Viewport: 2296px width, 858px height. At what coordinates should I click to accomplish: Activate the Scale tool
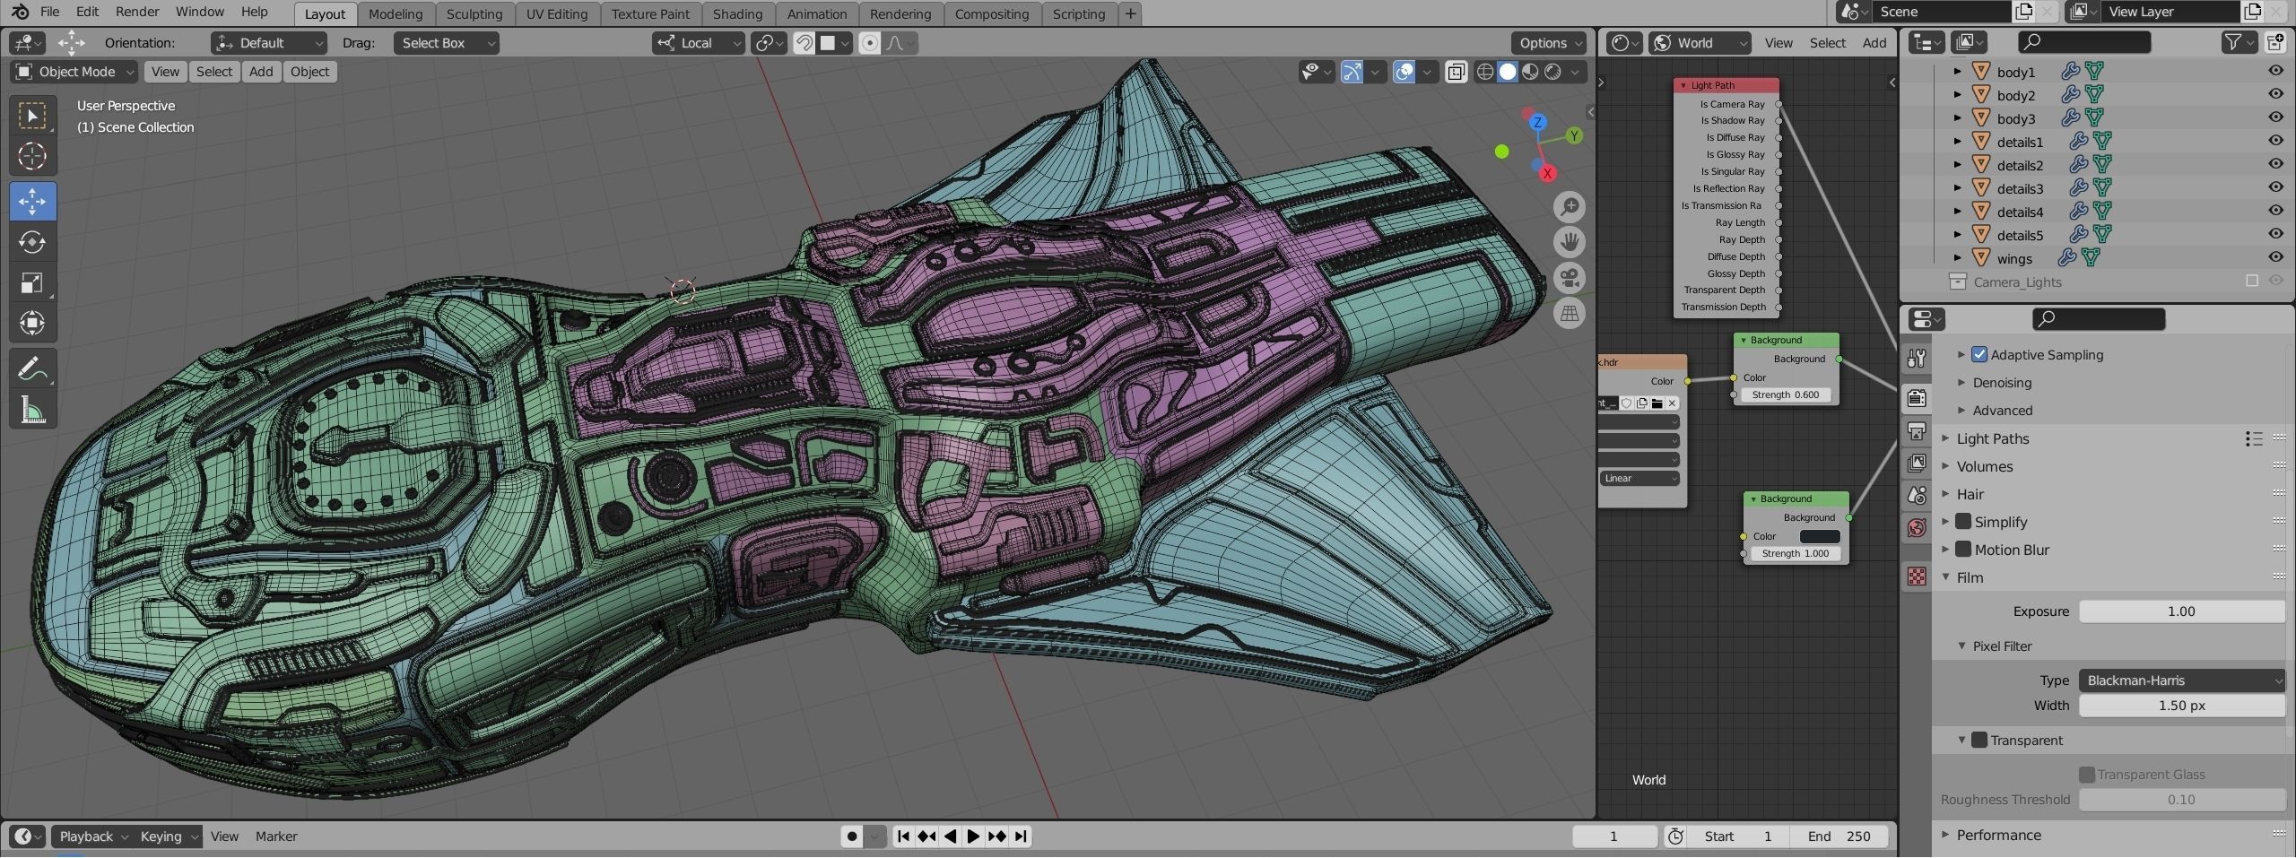pos(32,283)
